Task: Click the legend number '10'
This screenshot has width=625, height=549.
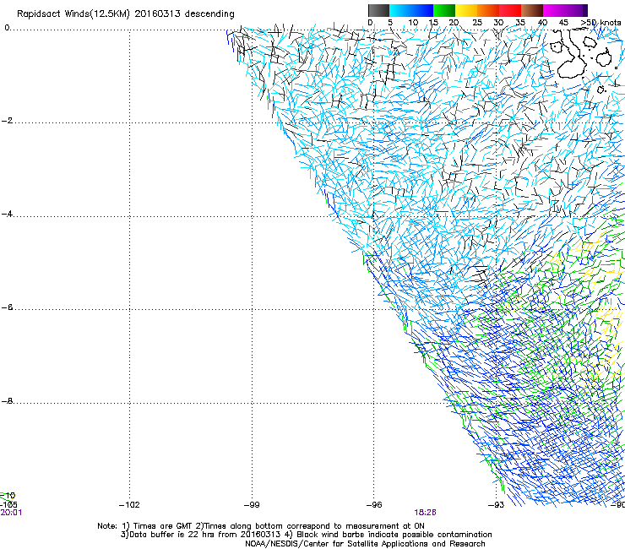Action: click(413, 23)
